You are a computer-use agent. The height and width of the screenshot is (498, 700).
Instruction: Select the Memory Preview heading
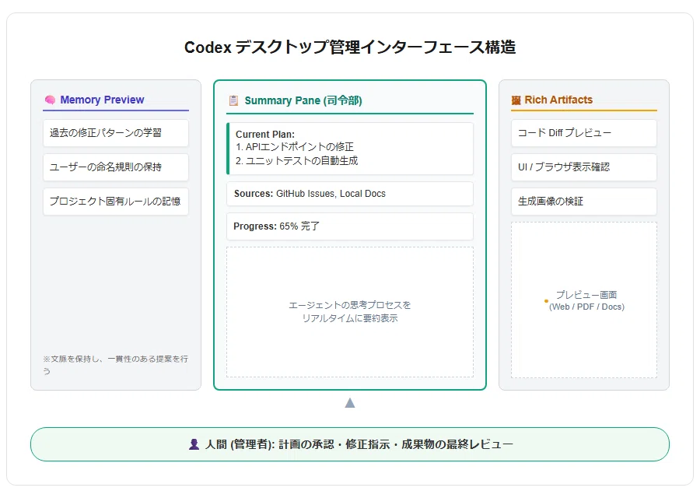click(x=102, y=100)
